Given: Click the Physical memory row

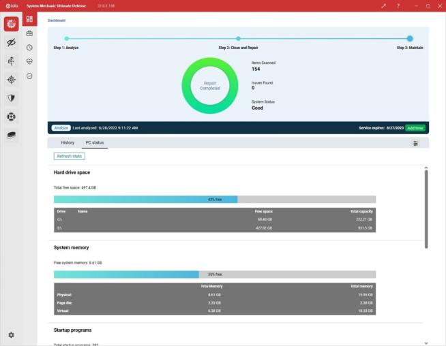Looking at the screenshot, I should (x=215, y=295).
